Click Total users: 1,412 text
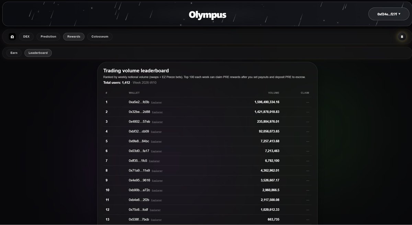The width and height of the screenshot is (412, 225). tap(117, 83)
